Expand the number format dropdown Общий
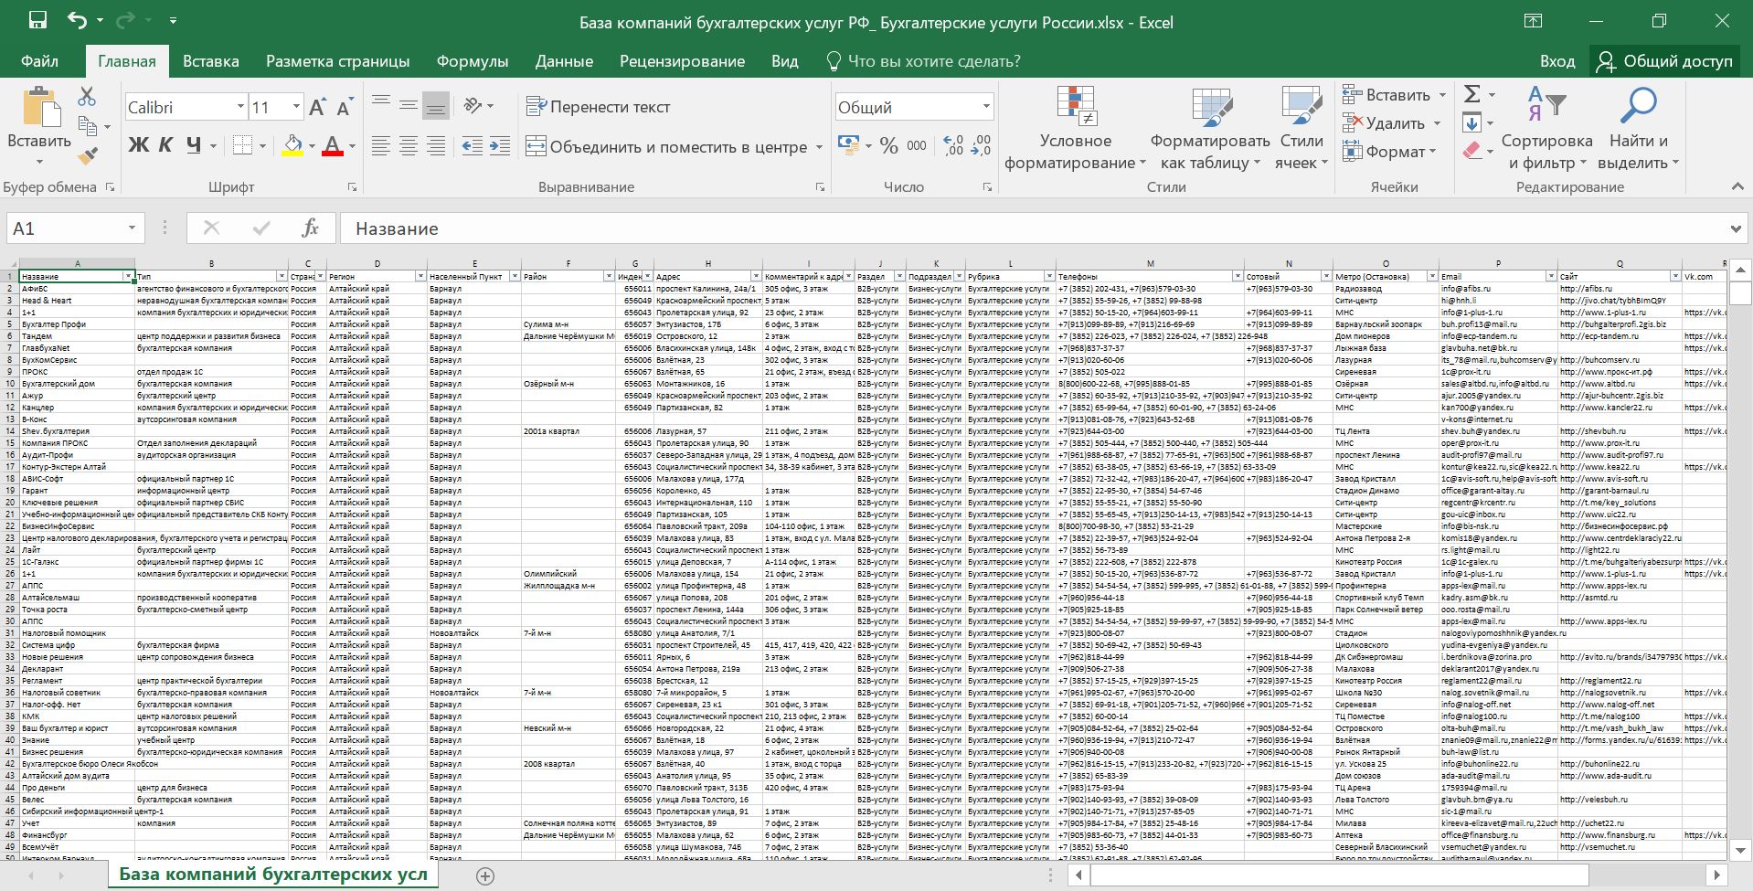The width and height of the screenshot is (1753, 891). 986,107
